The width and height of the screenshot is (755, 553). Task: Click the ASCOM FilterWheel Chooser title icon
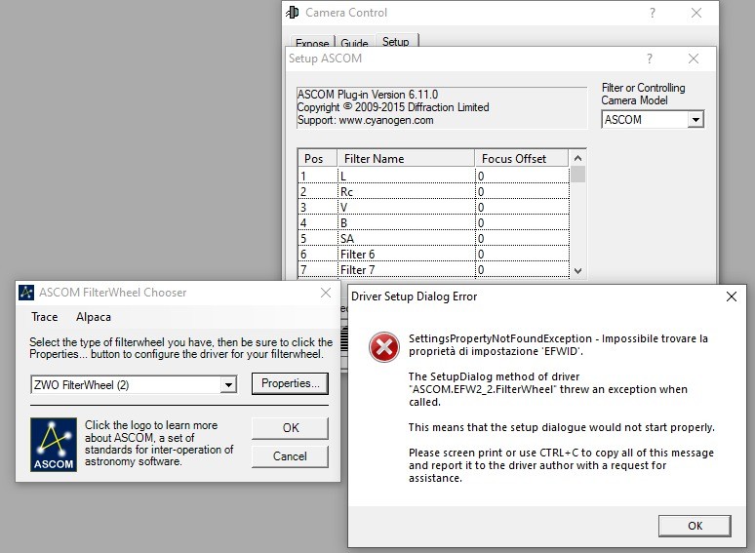pyautogui.click(x=25, y=292)
